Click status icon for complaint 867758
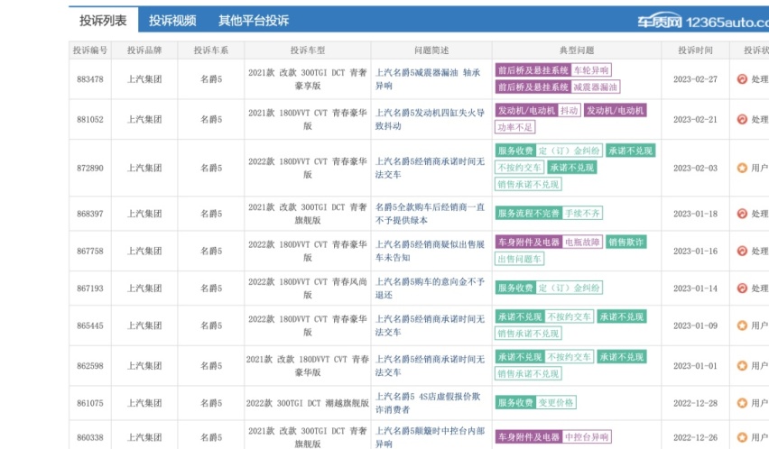Image resolution: width=769 pixels, height=449 pixels. click(x=742, y=251)
